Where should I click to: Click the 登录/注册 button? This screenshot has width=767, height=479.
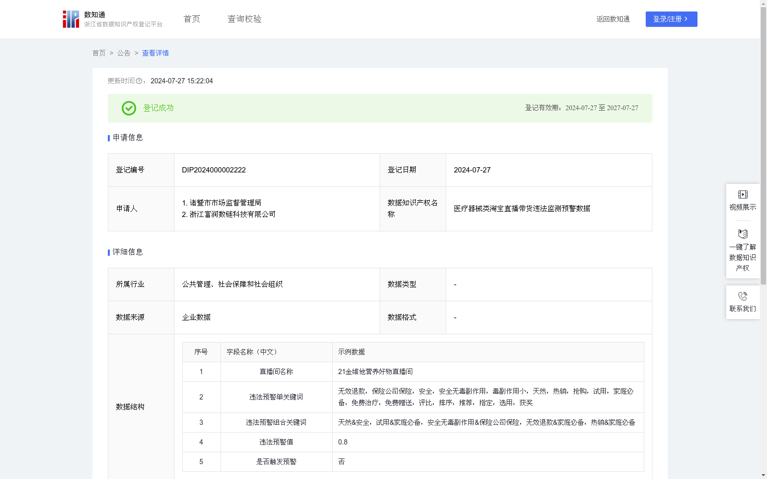click(671, 19)
